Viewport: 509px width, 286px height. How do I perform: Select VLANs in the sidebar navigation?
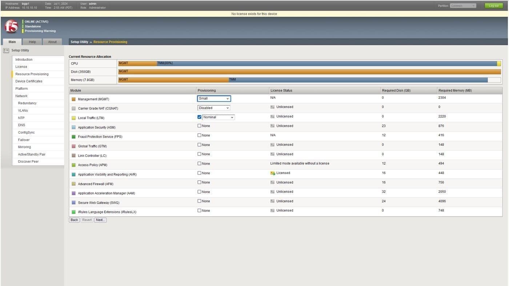point(23,110)
